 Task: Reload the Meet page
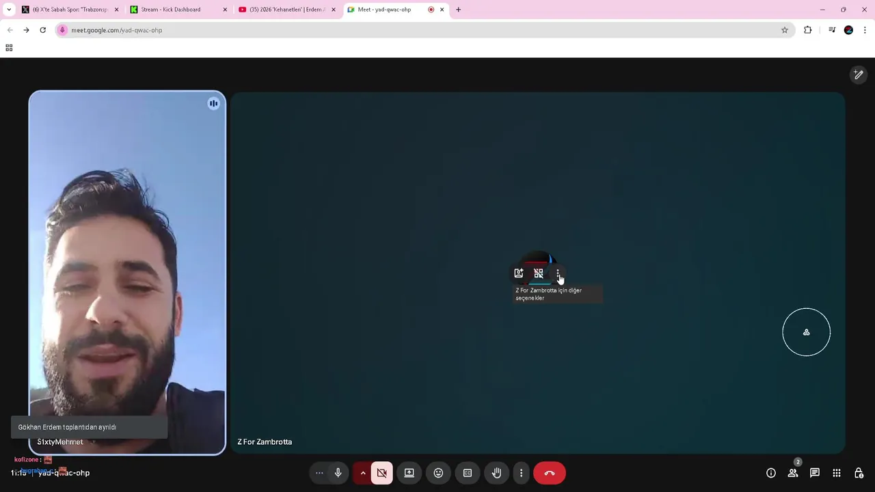(x=42, y=30)
